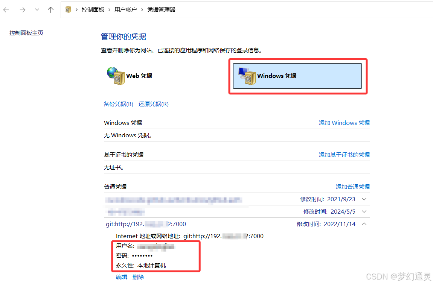Viewport: 433px width, 284px height.
Task: Click 删除 link for git credential
Action: click(138, 277)
